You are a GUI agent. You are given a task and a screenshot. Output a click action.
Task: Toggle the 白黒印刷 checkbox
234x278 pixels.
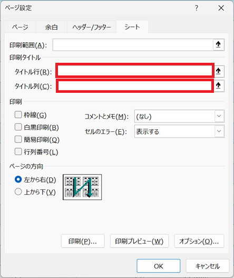click(x=18, y=127)
